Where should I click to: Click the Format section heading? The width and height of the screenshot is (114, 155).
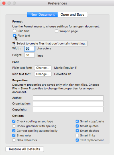pos(17,21)
